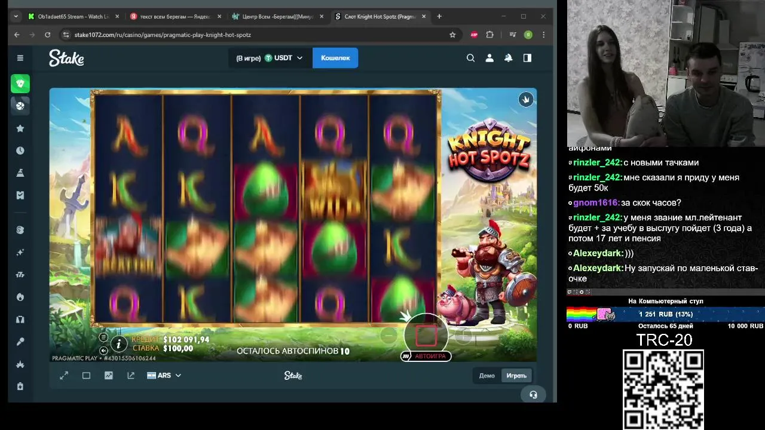
Task: Open Chrome three-dot menu
Action: click(x=543, y=35)
